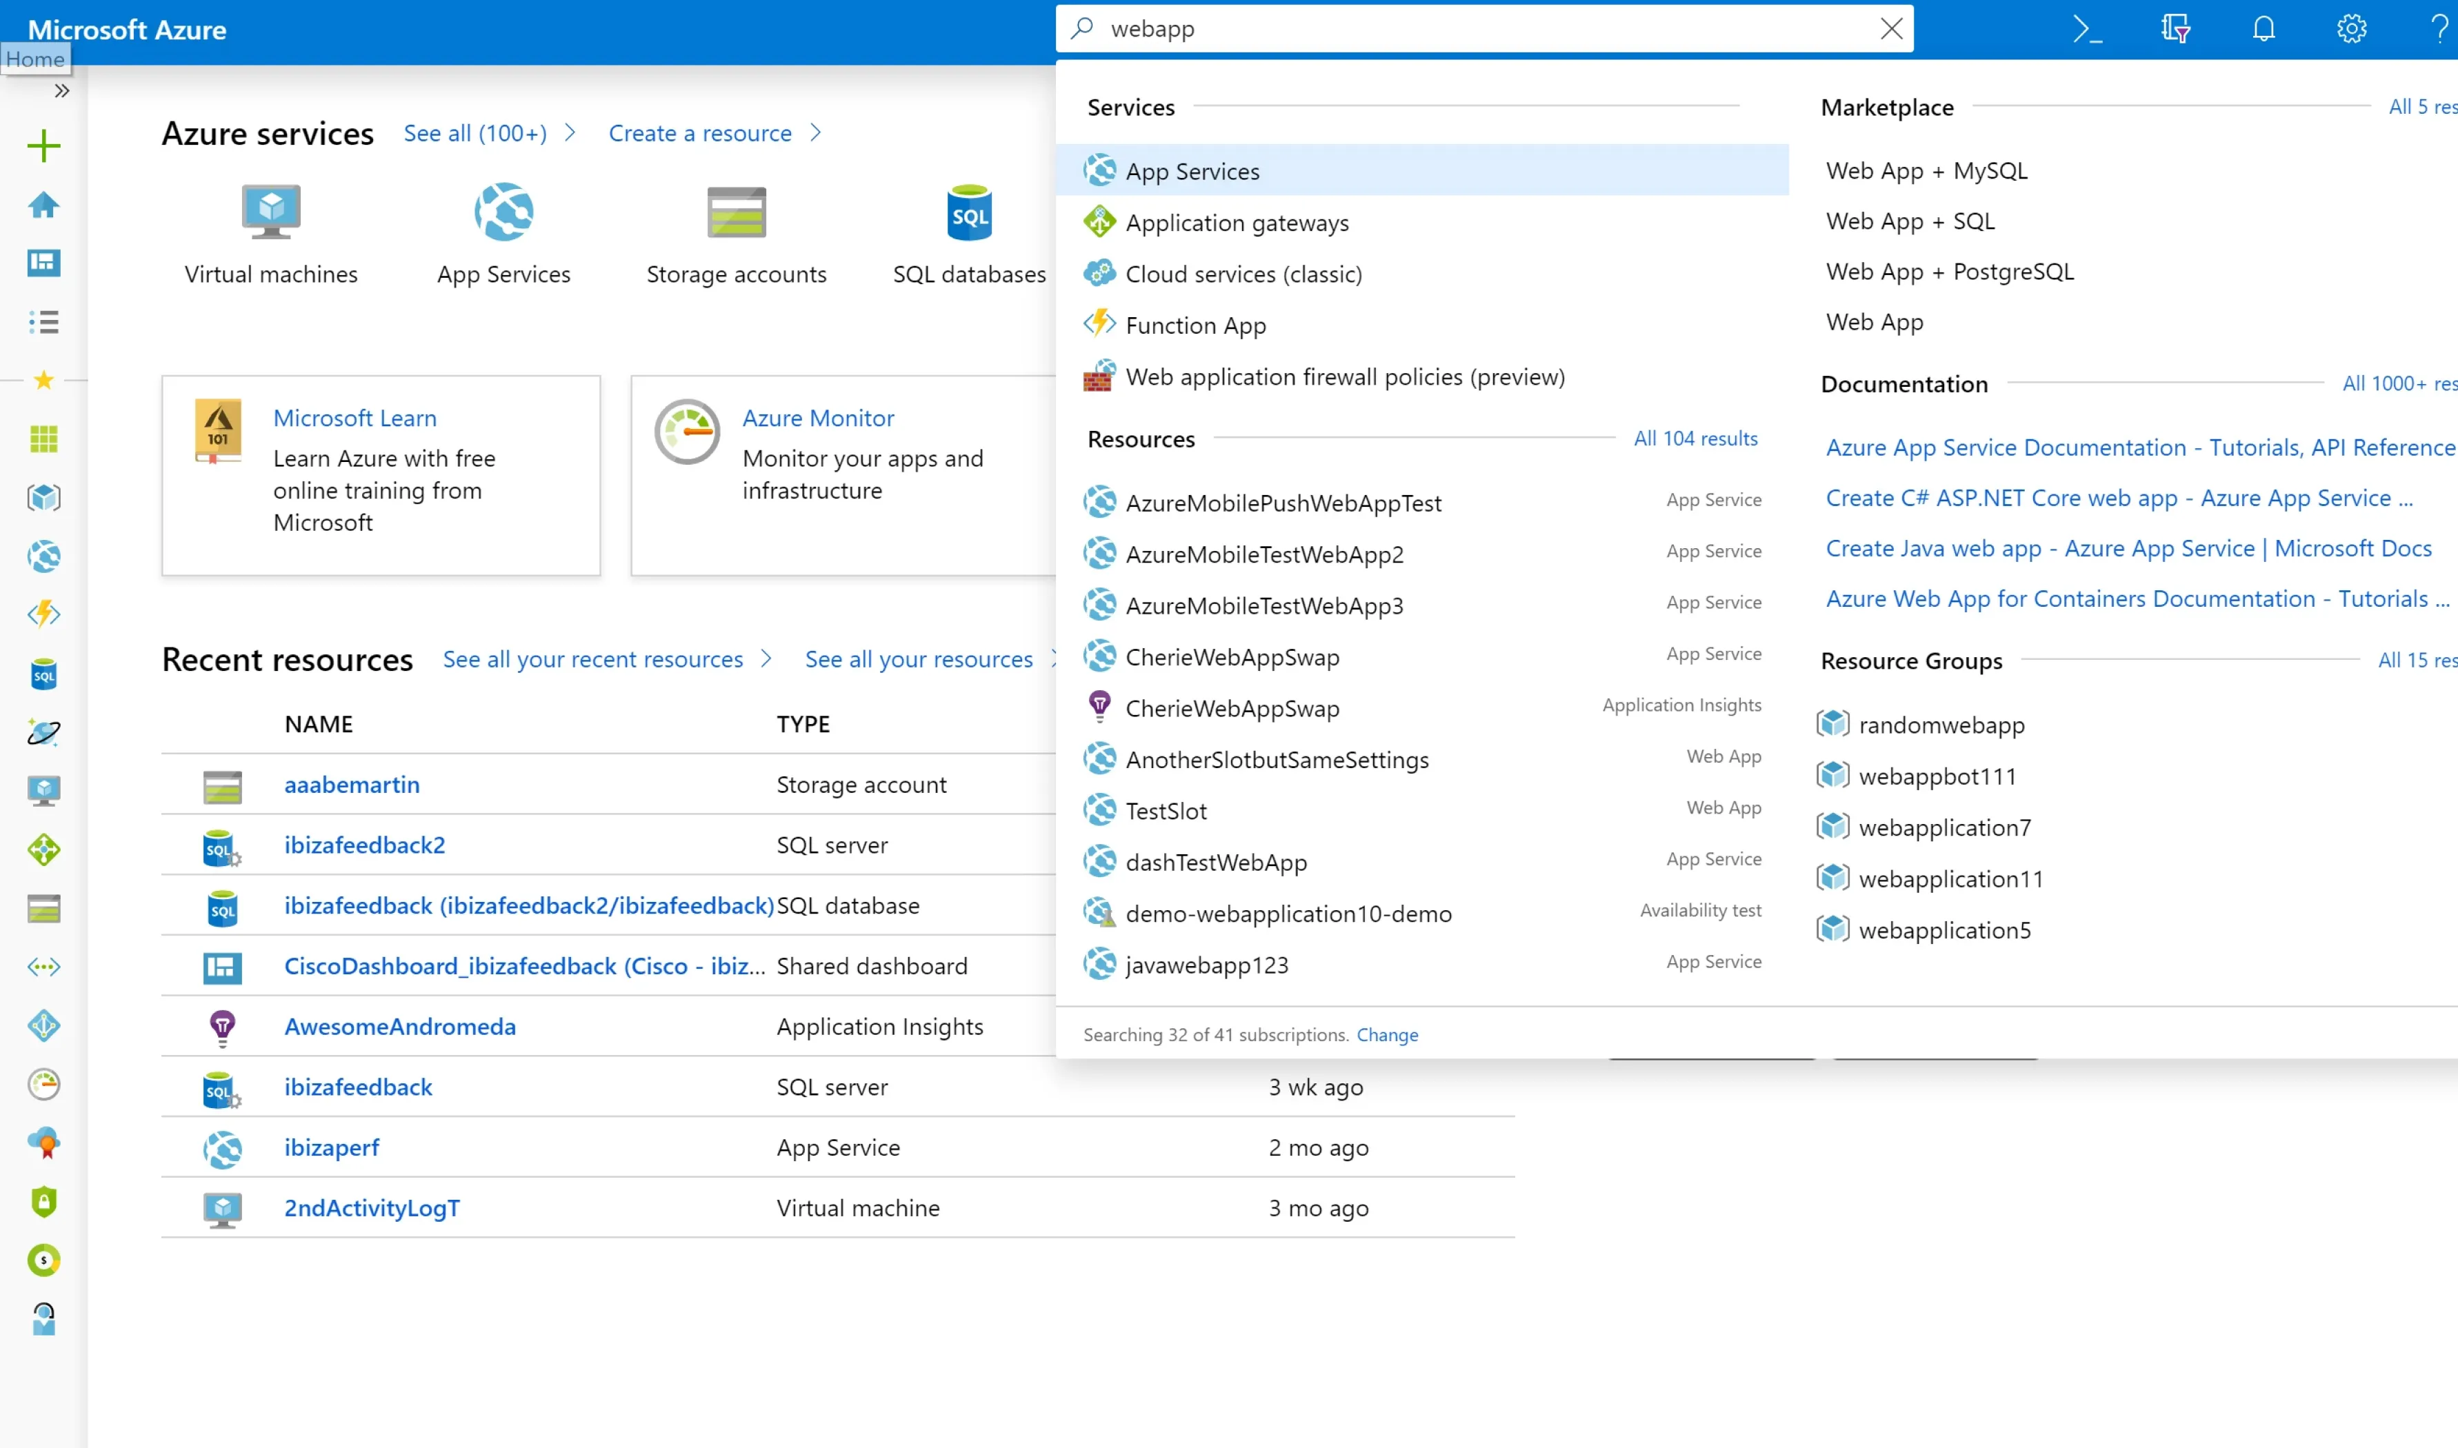Open randomwebapp resource group
The image size is (2458, 1448).
(x=1940, y=725)
